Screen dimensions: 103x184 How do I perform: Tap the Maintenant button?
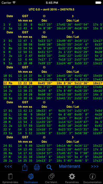[70, 166]
